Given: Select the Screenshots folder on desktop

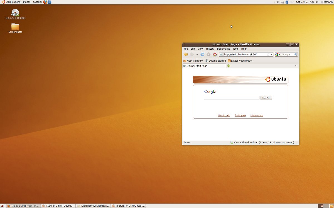Looking at the screenshot, I should pos(15,28).
